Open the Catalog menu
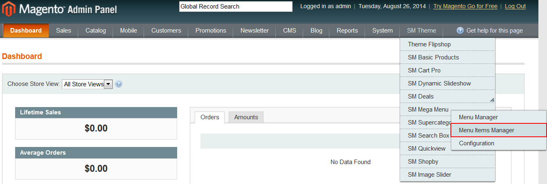 click(96, 31)
